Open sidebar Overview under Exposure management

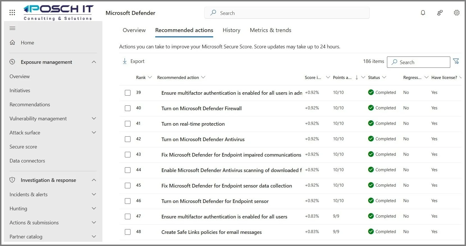pyautogui.click(x=19, y=76)
